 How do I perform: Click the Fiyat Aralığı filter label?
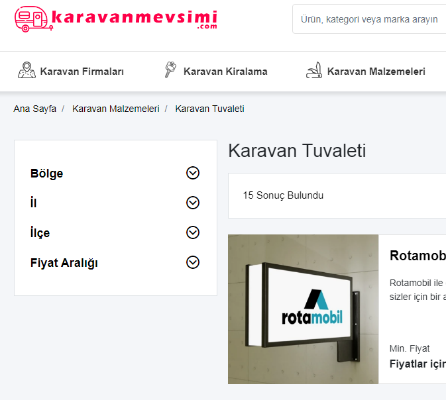click(x=64, y=263)
